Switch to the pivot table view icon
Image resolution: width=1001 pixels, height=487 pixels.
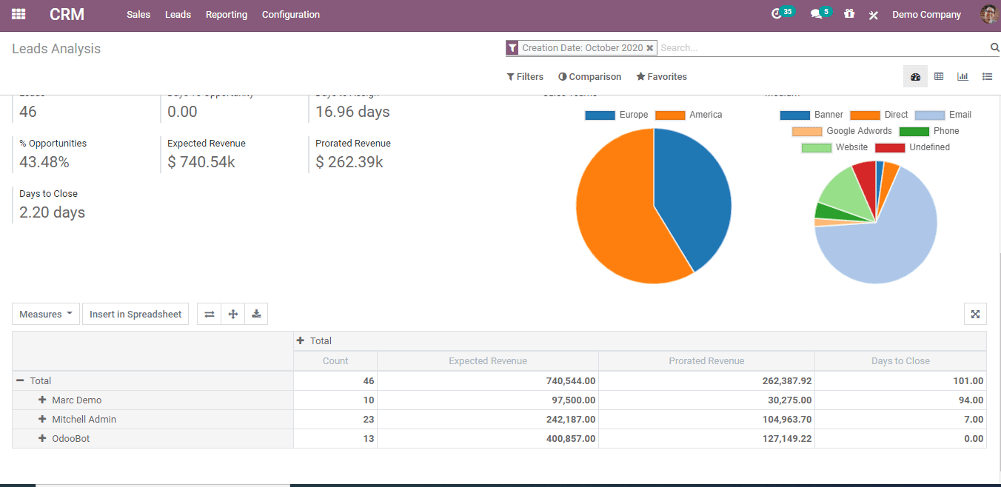pyautogui.click(x=939, y=76)
